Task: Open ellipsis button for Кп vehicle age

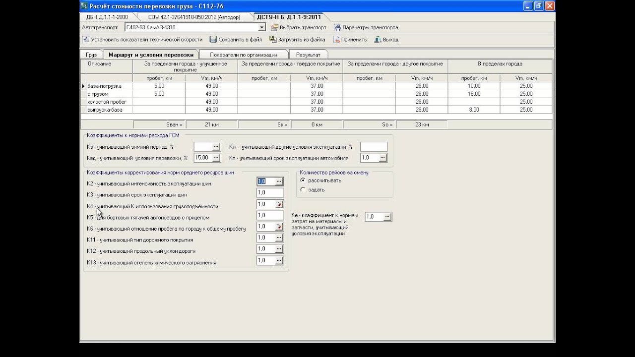Action: pyautogui.click(x=383, y=158)
